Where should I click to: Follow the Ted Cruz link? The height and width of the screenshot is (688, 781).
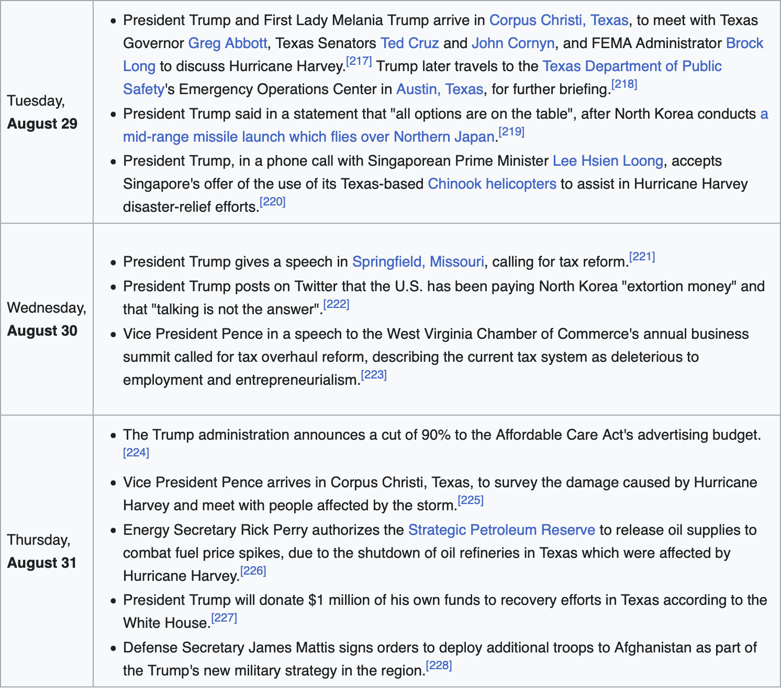(409, 43)
